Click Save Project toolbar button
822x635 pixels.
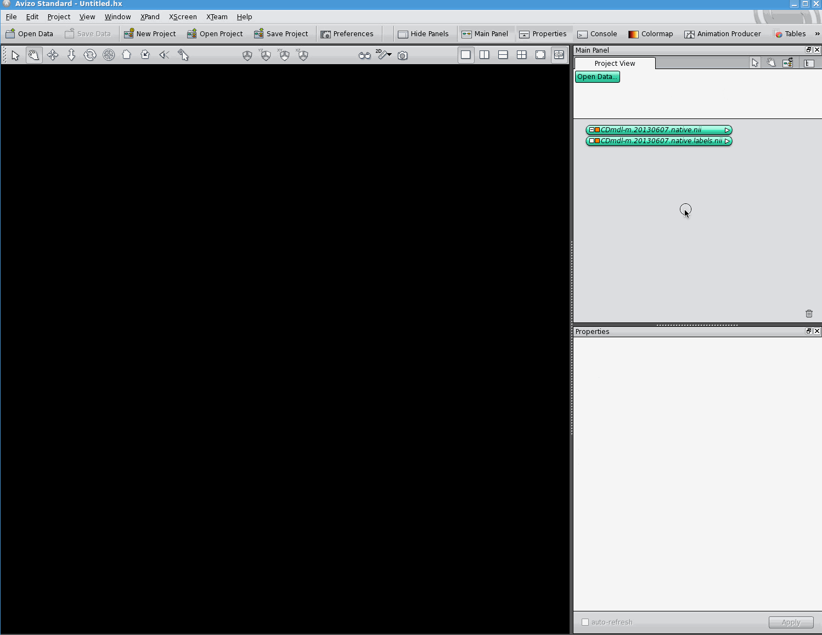(281, 34)
